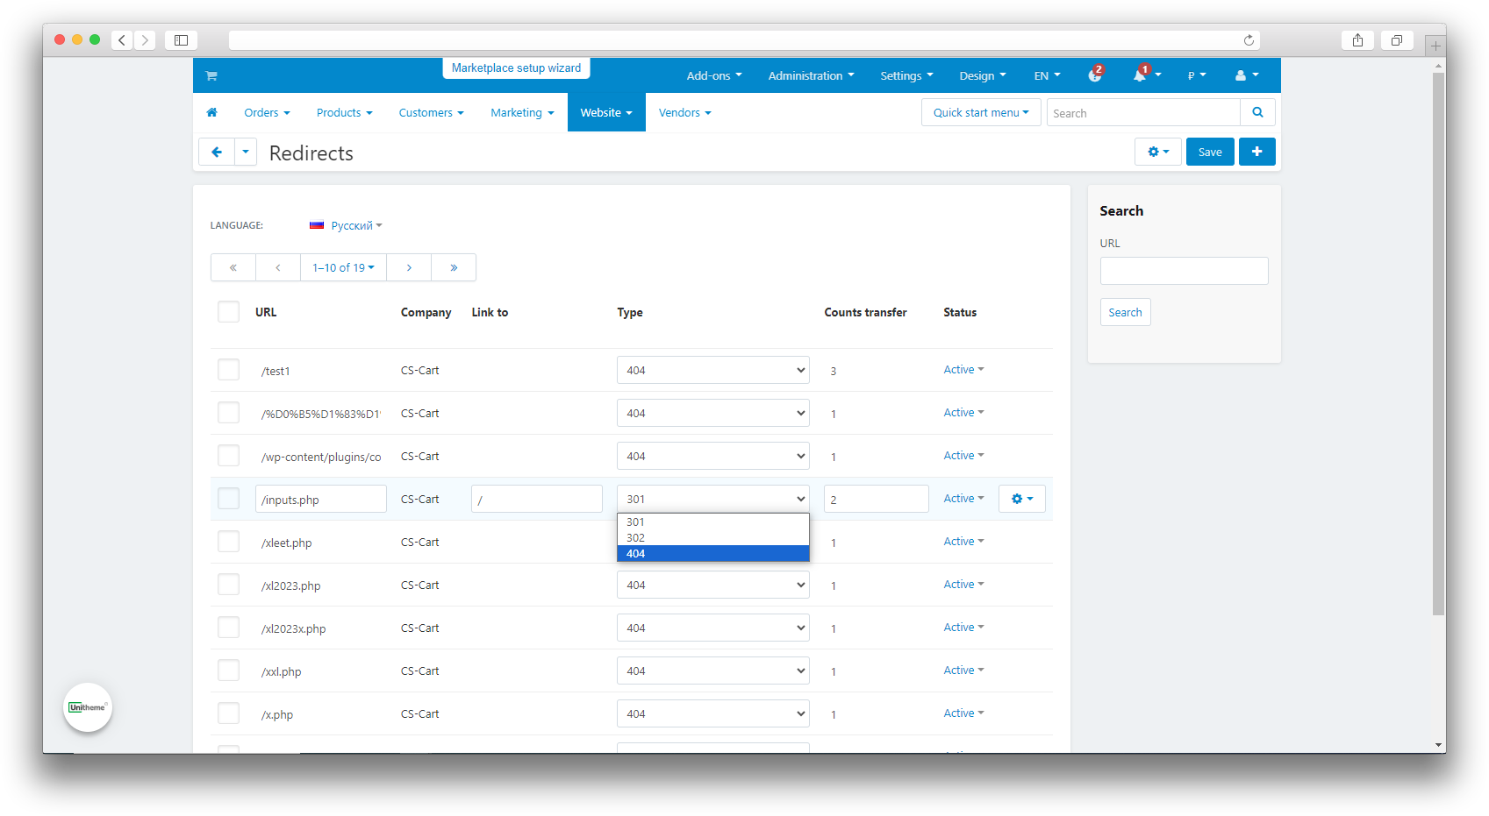Click the back arrow beside Redirects title

tap(217, 153)
